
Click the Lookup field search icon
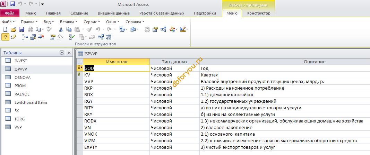click(33, 37)
